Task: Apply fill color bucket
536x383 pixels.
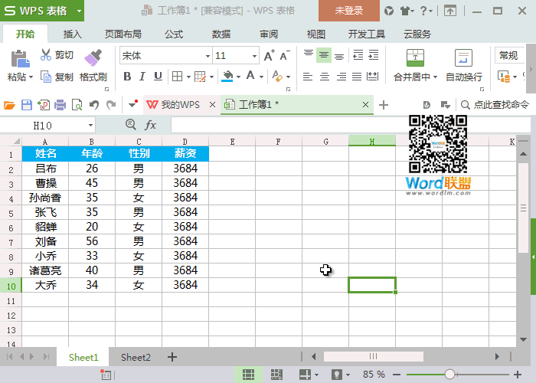Action: point(227,76)
